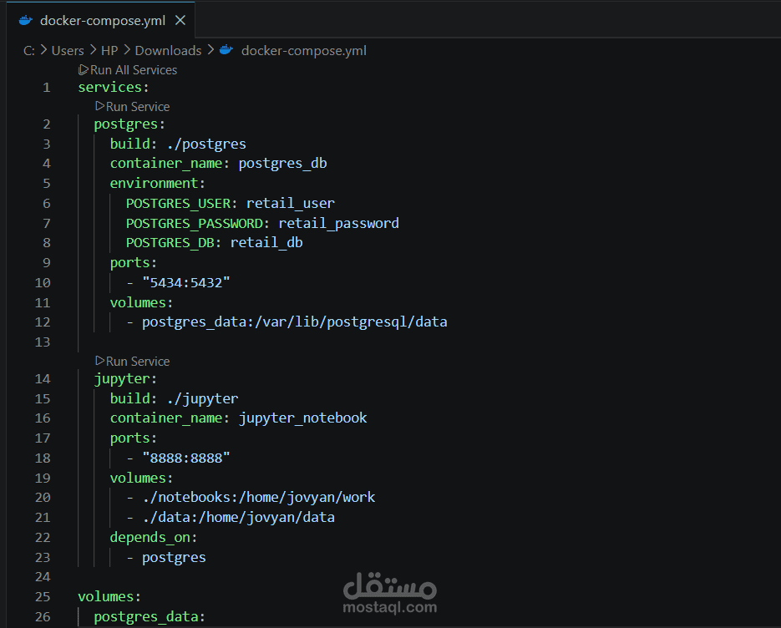Click the top-level 'volumes:' key on line 25
Screen dimensions: 781x628
point(109,596)
